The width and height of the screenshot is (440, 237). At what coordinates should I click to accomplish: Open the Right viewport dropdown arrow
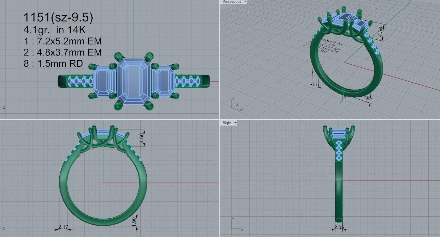coord(236,123)
